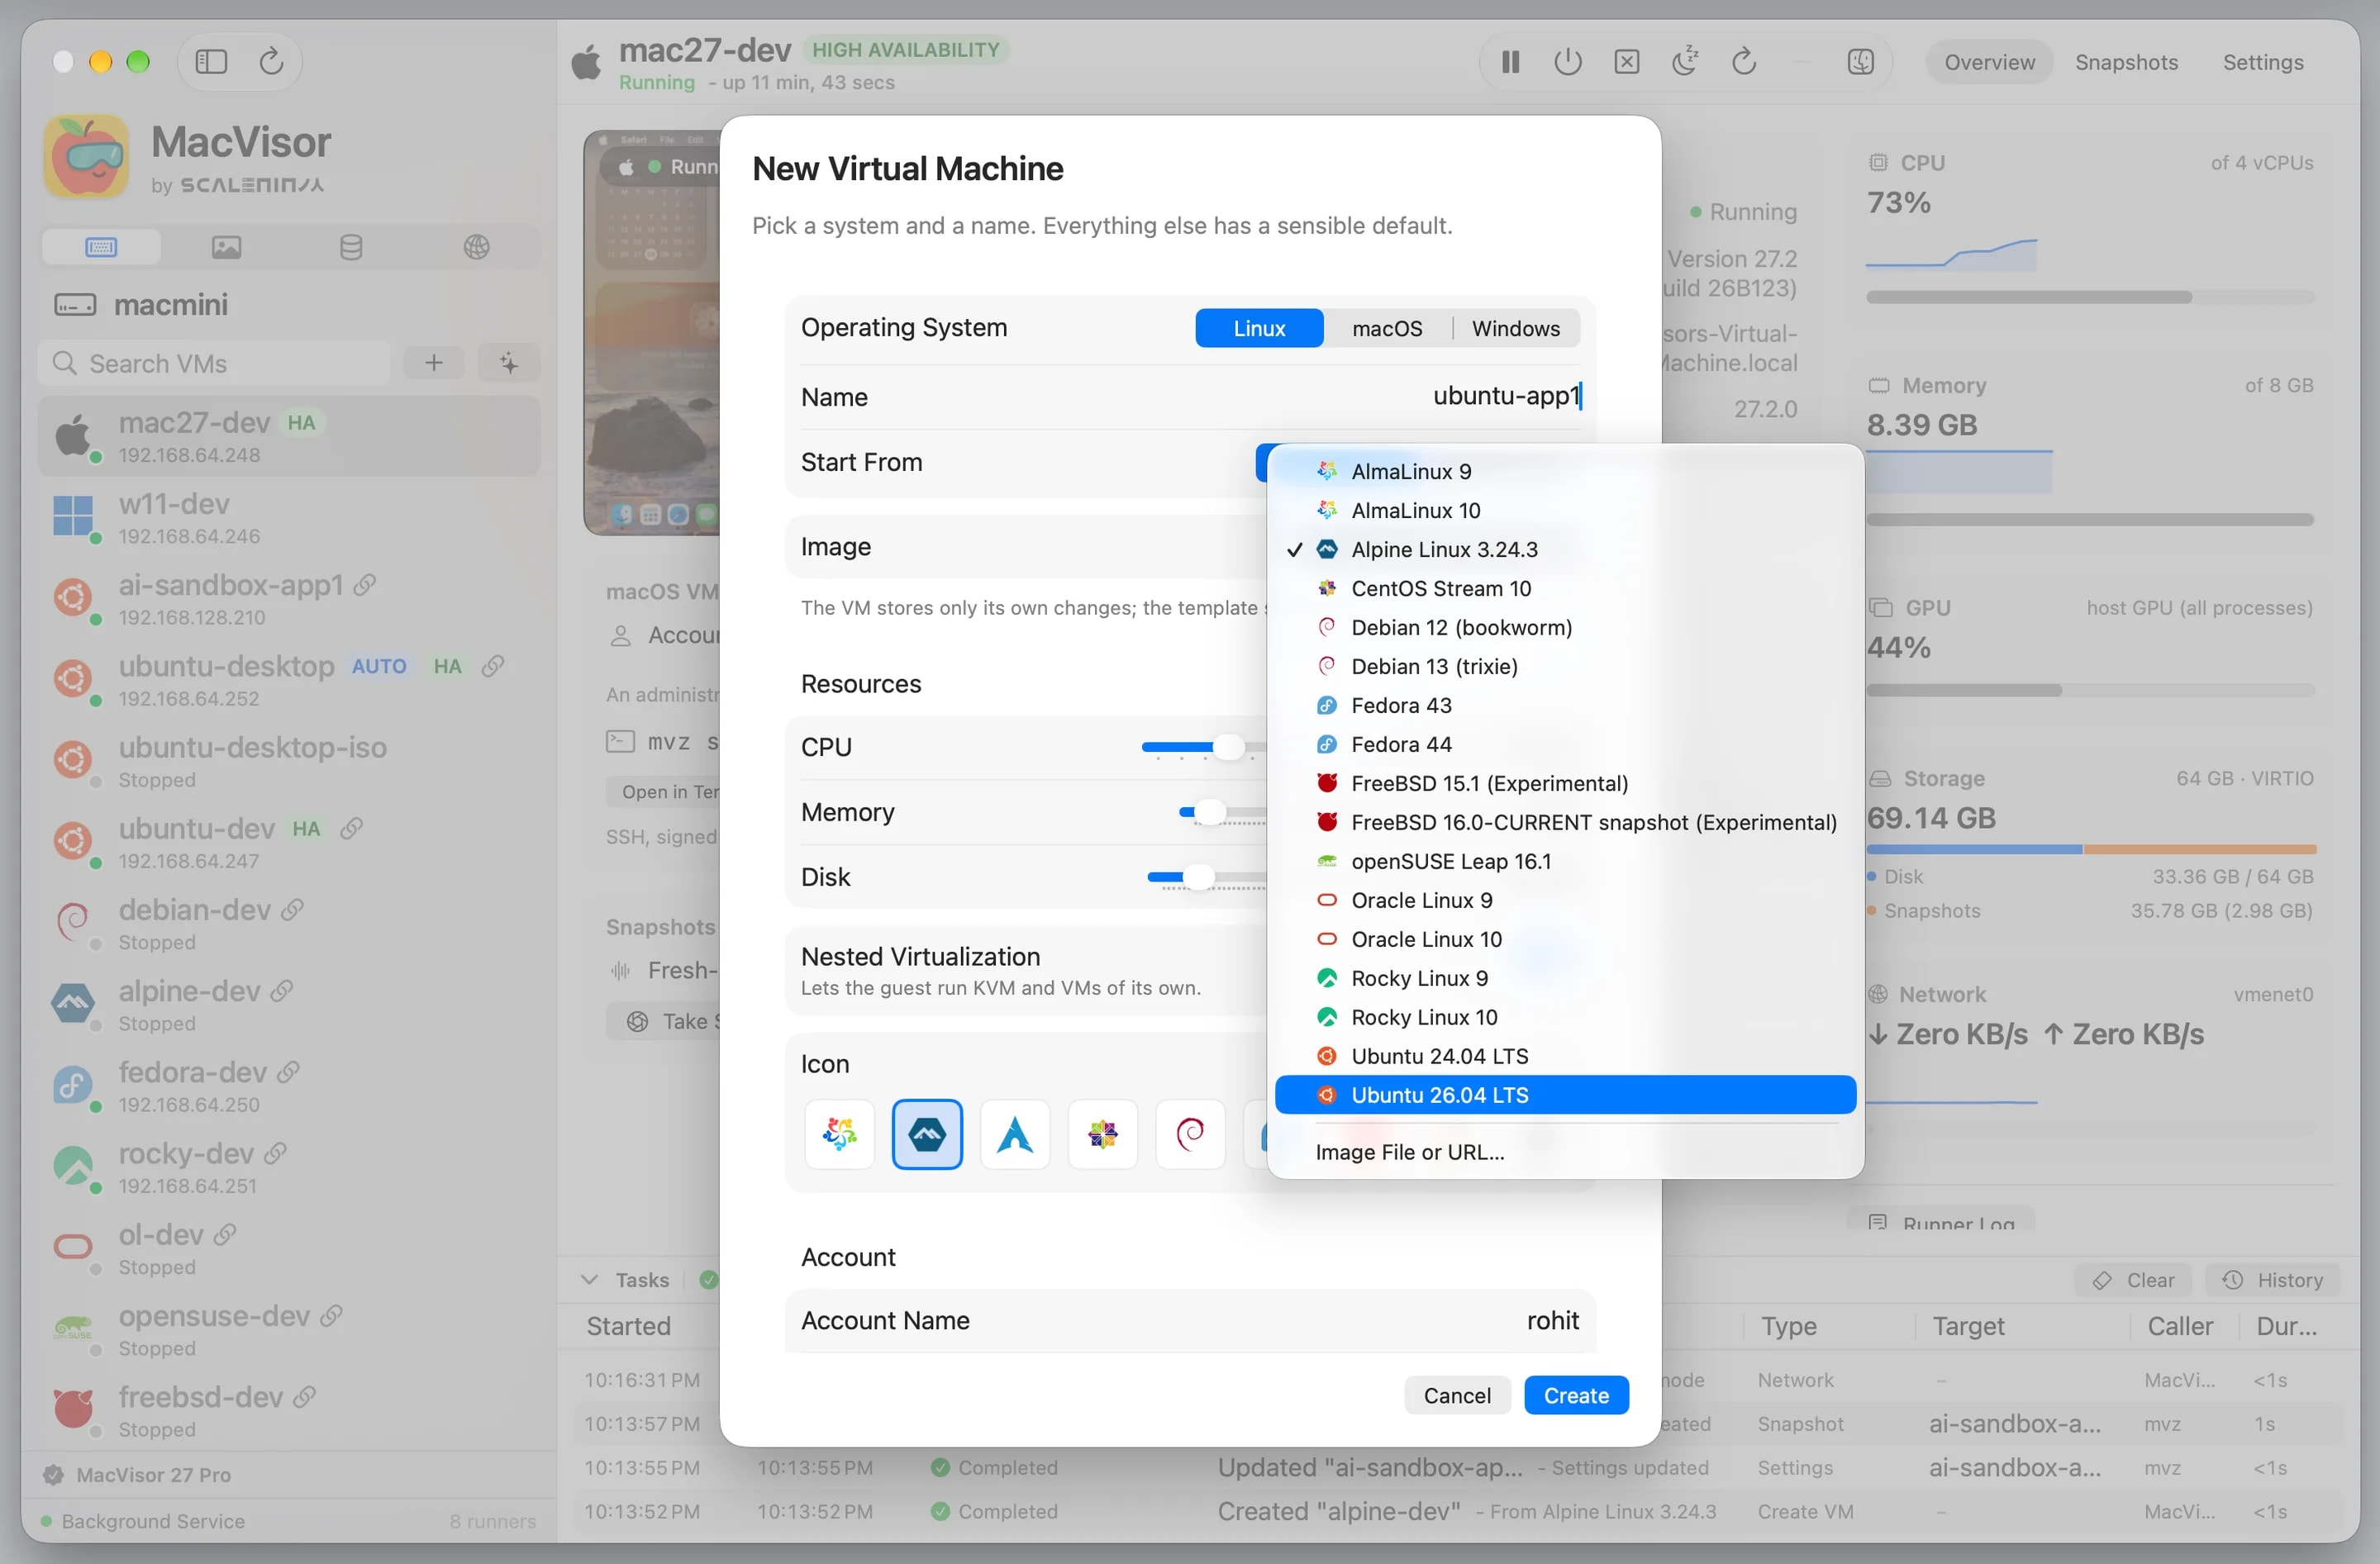This screenshot has width=2380, height=1564.
Task: Click the refresh icon next to sidebar toggle
Action: click(x=271, y=62)
